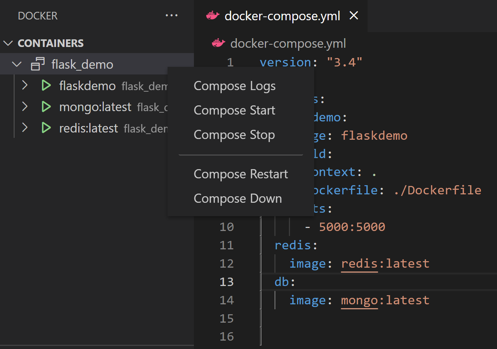Collapse the CONTAINERS section
The height and width of the screenshot is (349, 497).
coord(8,43)
